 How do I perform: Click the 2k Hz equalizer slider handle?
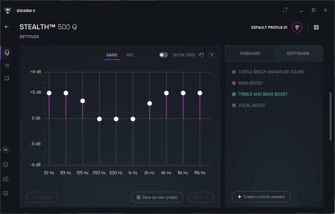149,103
